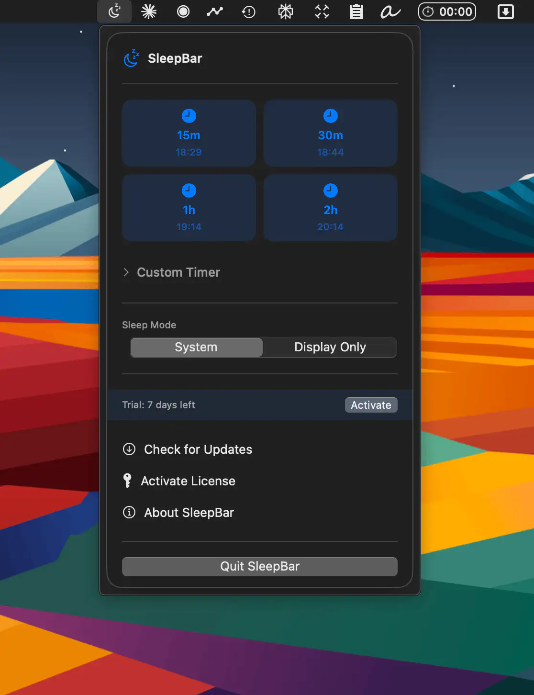This screenshot has width=534, height=695.
Task: Select Activate License
Action: click(x=188, y=481)
